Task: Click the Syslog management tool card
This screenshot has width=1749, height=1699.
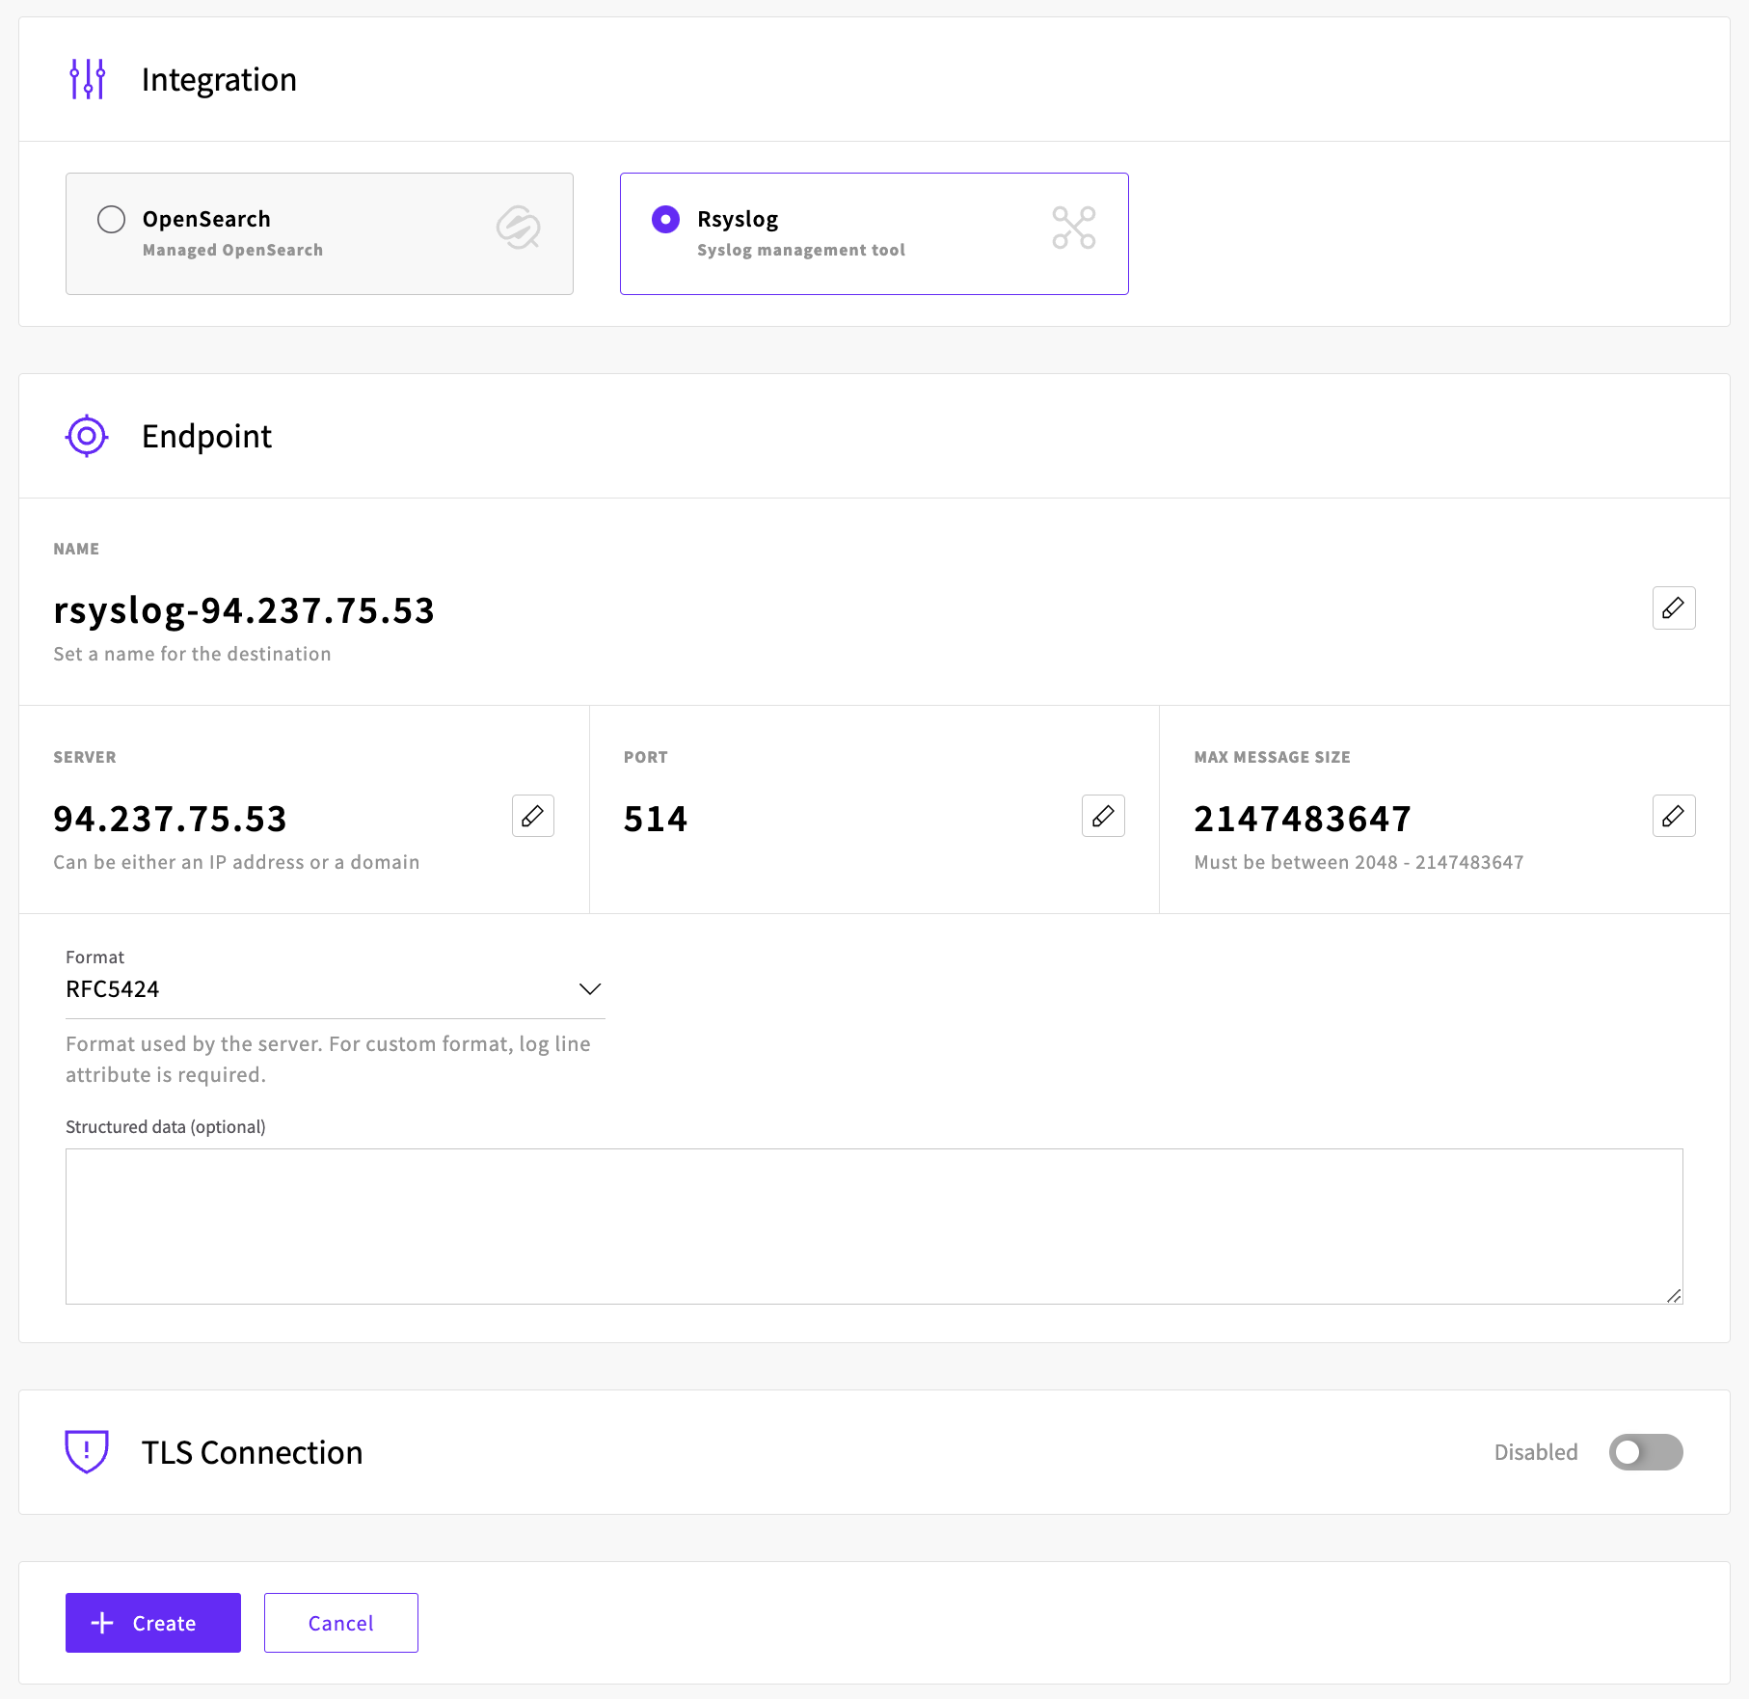Action: (x=874, y=233)
